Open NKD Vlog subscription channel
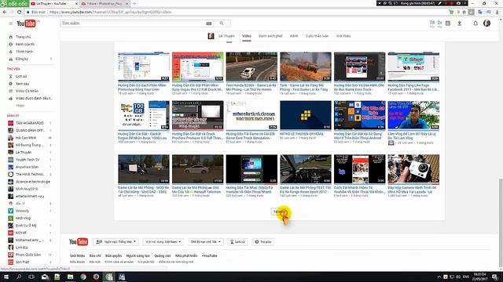 (23, 218)
